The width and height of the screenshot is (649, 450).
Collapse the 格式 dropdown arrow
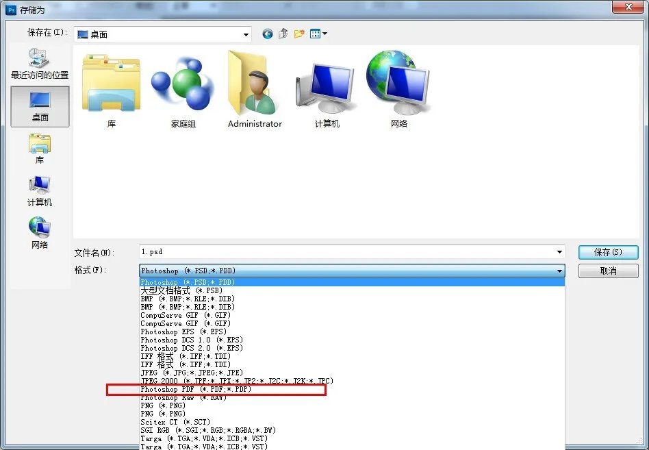(560, 271)
